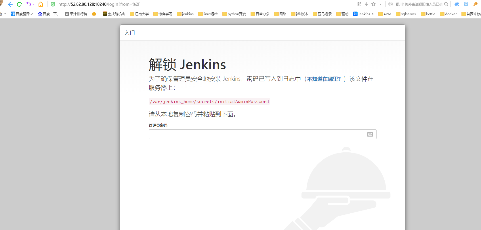This screenshot has height=230, width=481.
Task: Open the docker bookmark folder
Action: click(448, 14)
